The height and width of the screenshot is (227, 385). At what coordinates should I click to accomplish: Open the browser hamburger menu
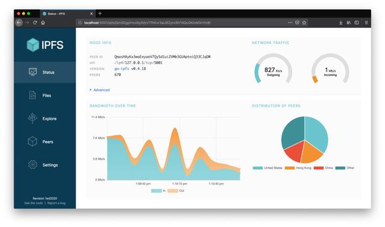coord(366,23)
